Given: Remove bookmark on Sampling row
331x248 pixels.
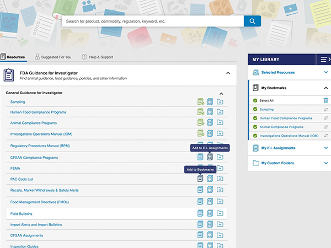Looking at the screenshot, I should [x=201, y=101].
